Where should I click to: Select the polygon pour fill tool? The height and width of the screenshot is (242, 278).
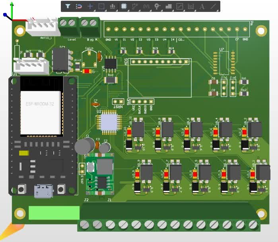[169, 6]
